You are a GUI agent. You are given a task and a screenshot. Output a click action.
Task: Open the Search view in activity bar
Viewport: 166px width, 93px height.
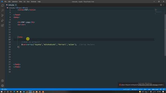pos(2,10)
